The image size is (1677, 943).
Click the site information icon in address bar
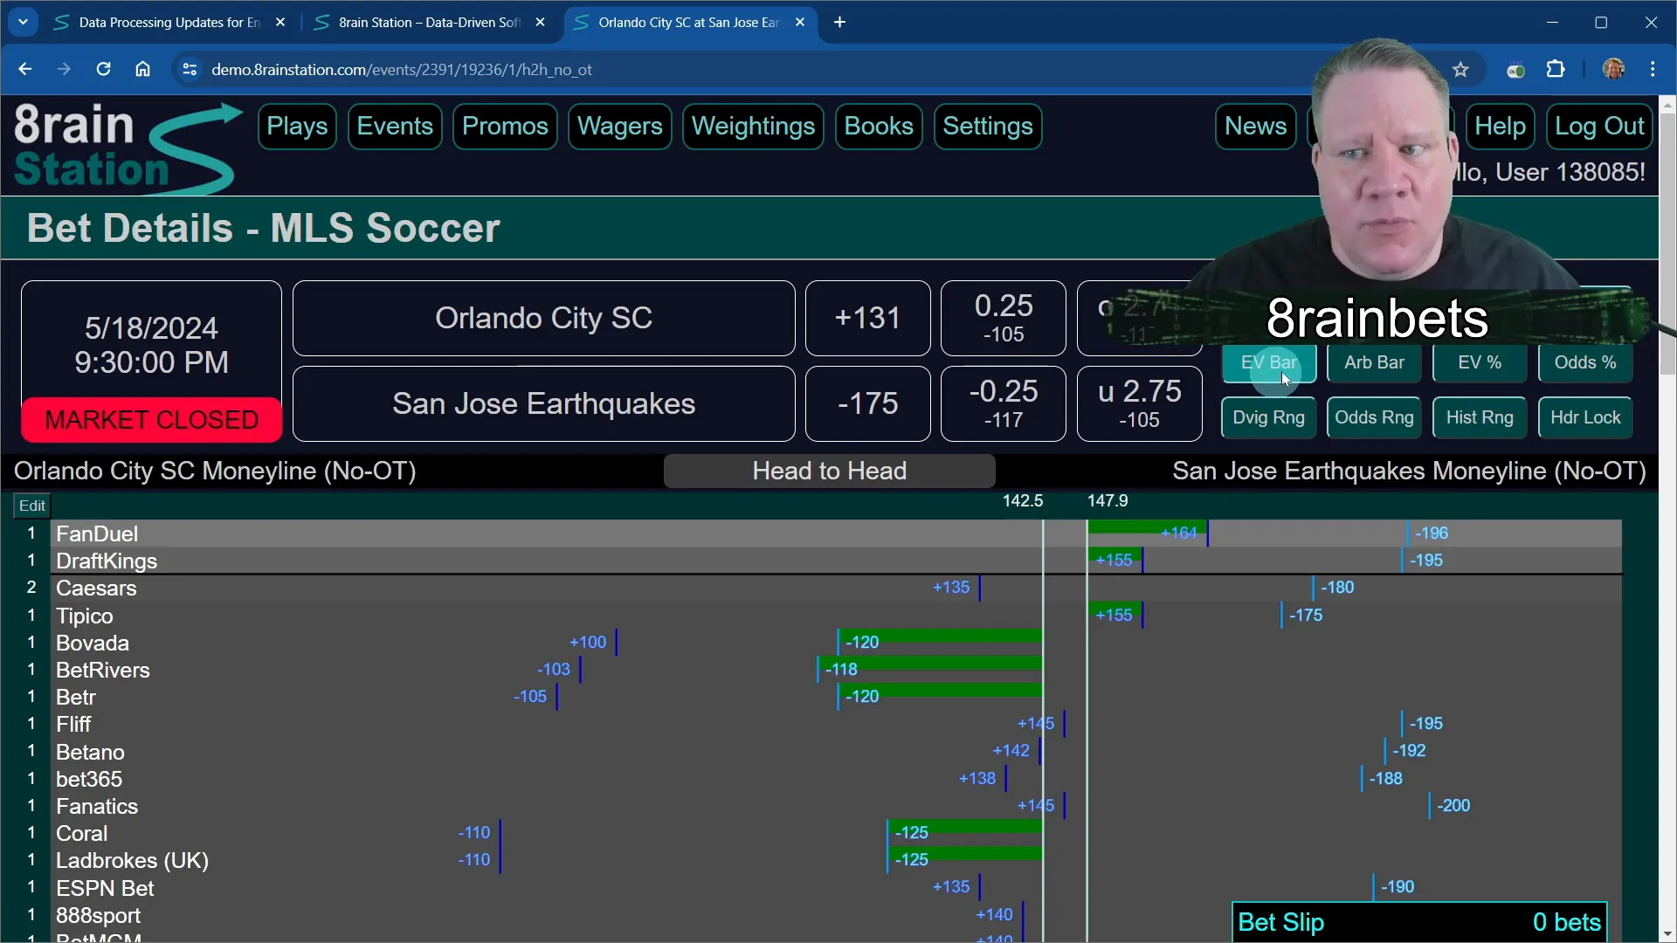point(189,69)
